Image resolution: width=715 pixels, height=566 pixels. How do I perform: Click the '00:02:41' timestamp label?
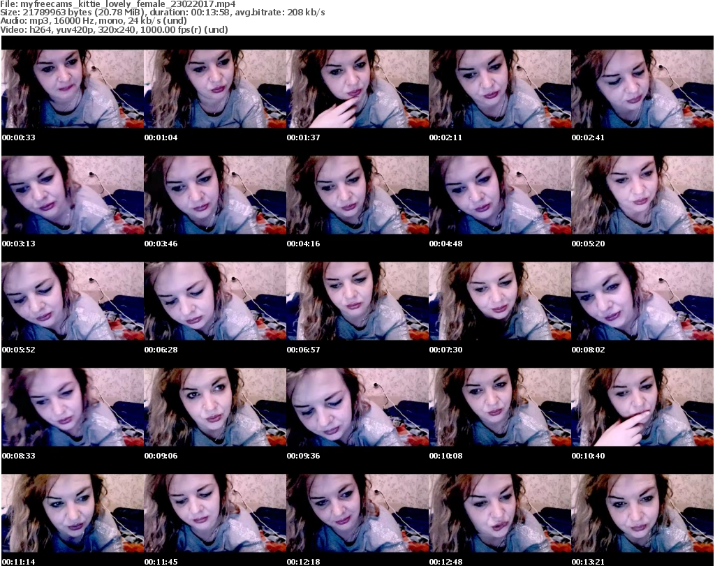click(588, 137)
